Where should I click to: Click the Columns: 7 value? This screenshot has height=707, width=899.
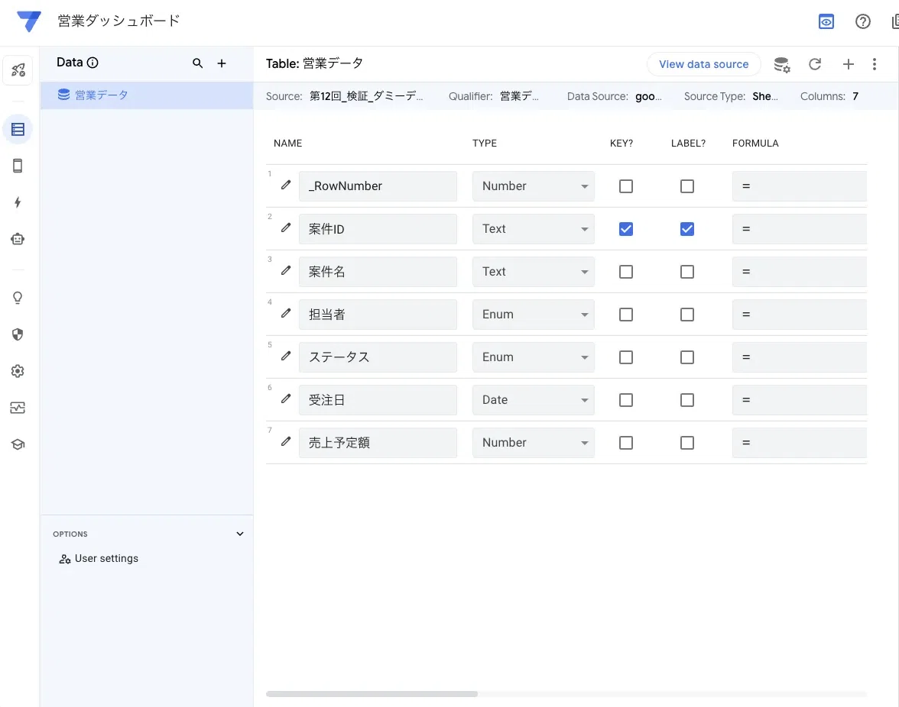coord(855,96)
